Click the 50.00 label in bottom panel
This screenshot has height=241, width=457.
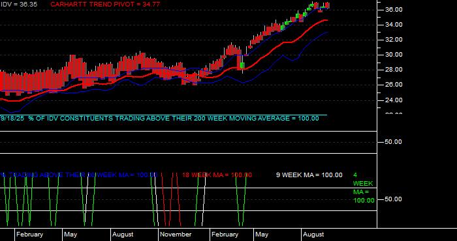(394, 199)
